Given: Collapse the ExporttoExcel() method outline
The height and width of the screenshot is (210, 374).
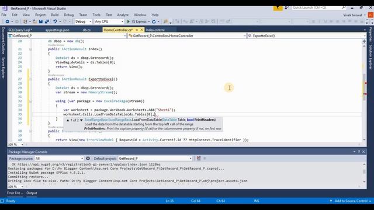Looking at the screenshot, I should pyautogui.click(x=30, y=79).
